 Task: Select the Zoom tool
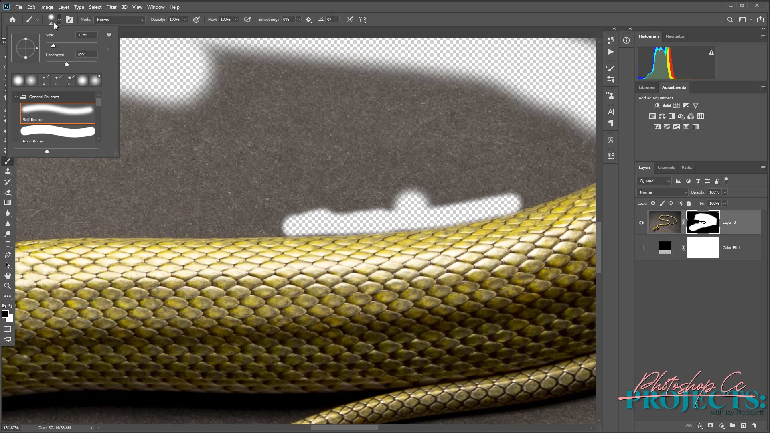[x=8, y=286]
